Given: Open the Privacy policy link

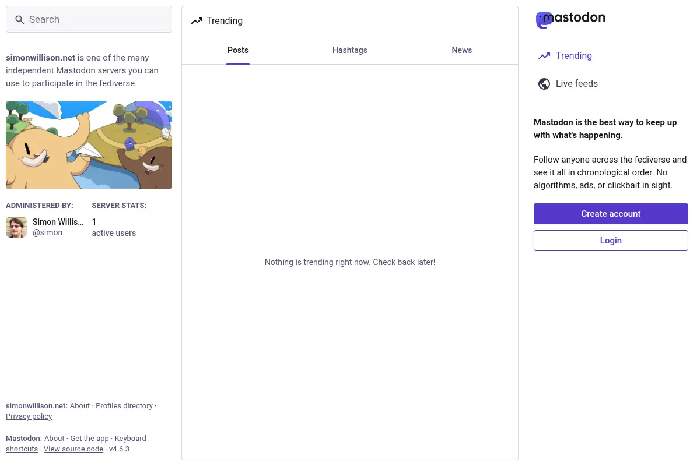Looking at the screenshot, I should click(29, 416).
